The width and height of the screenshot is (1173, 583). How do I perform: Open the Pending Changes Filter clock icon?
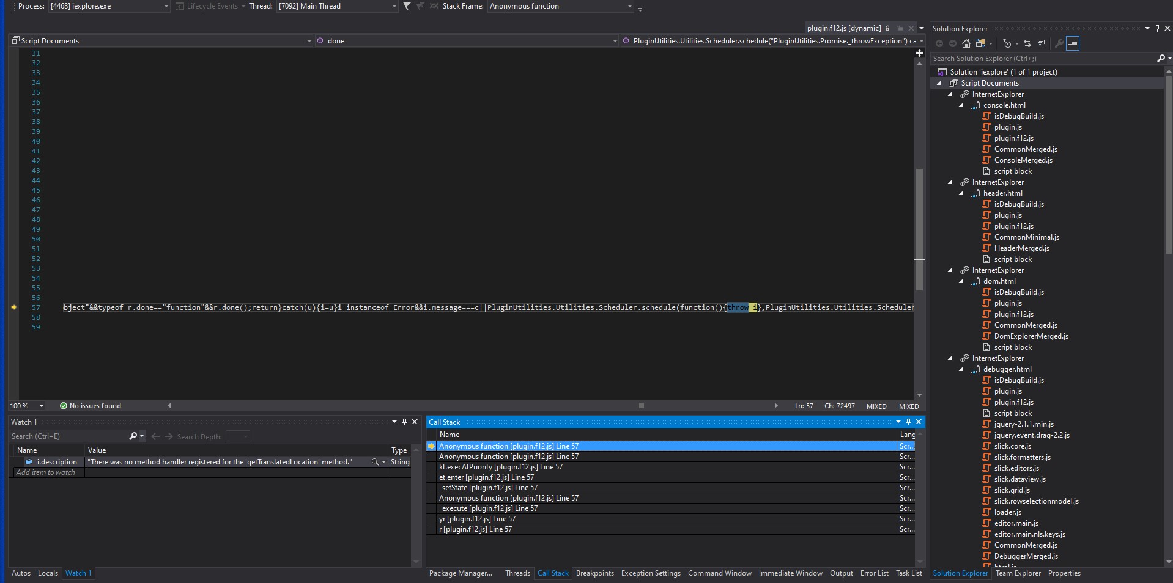tap(1007, 43)
